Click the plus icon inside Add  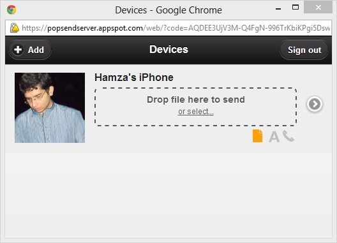coord(18,50)
